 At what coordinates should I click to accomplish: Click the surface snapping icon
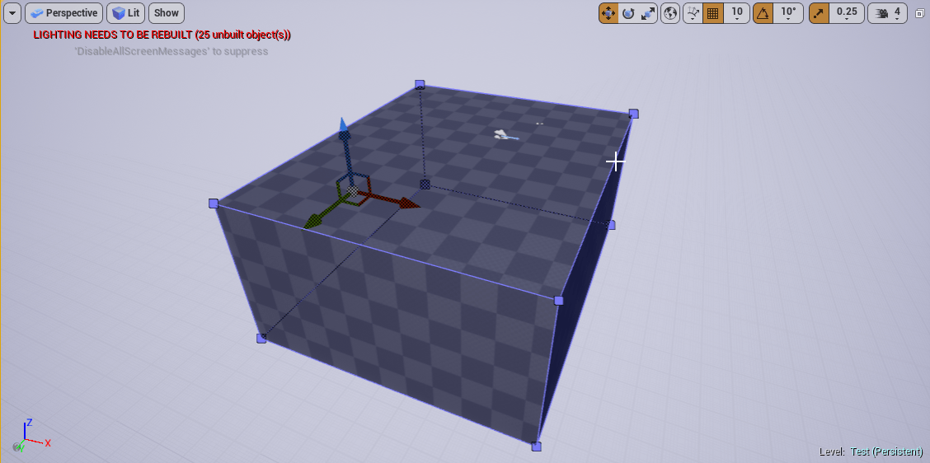[693, 13]
